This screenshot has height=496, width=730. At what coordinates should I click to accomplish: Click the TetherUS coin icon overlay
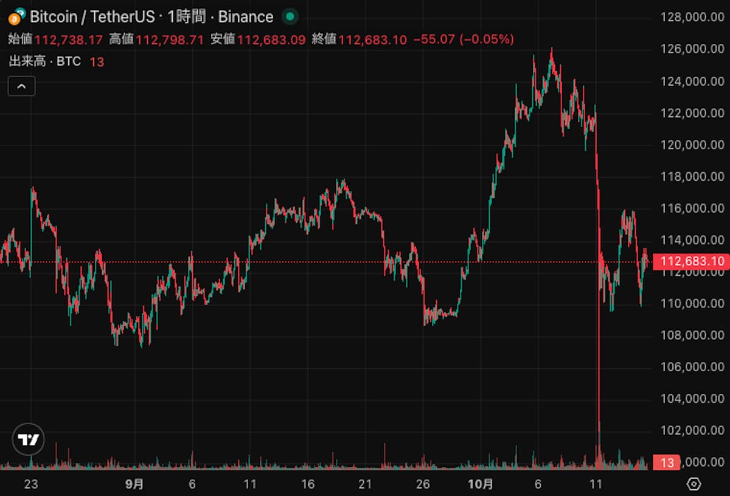(x=21, y=13)
